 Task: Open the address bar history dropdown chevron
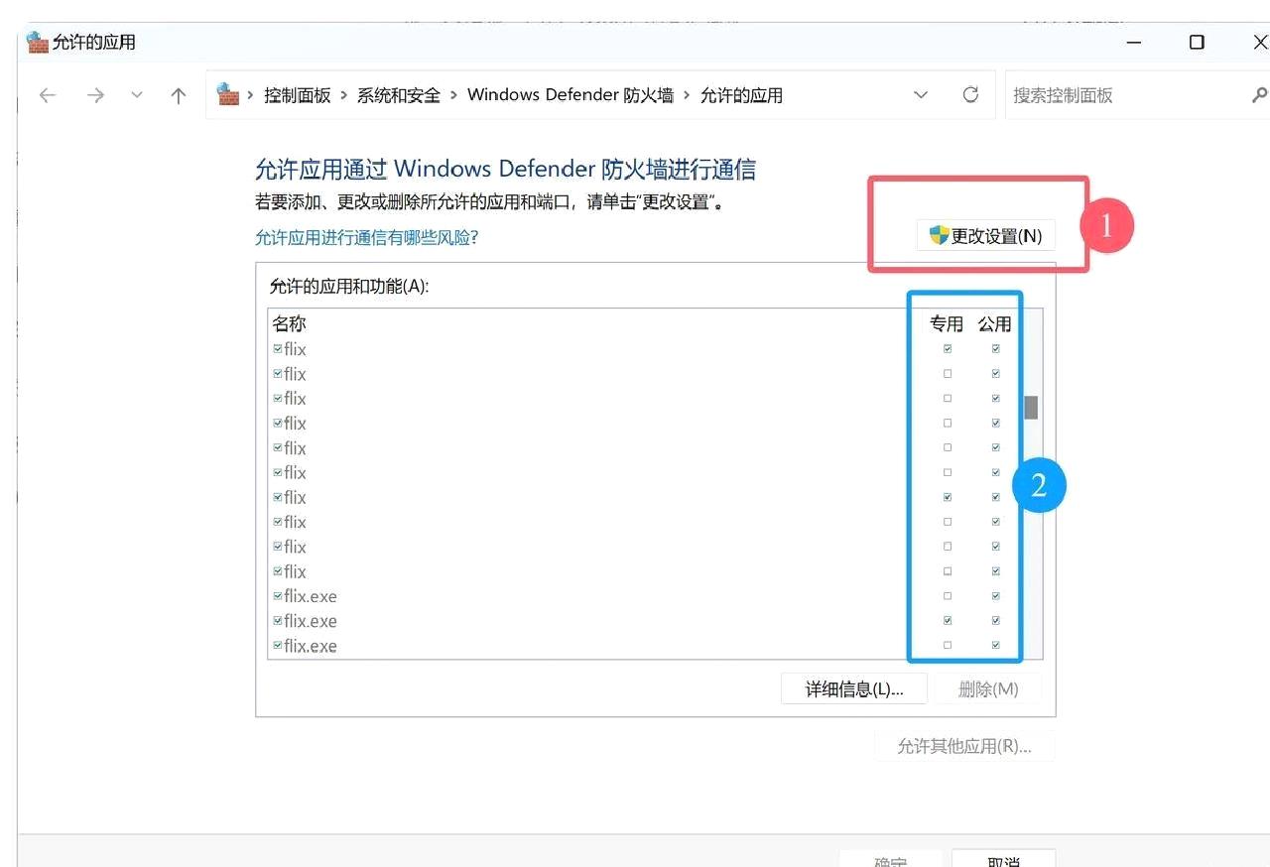pos(921,95)
